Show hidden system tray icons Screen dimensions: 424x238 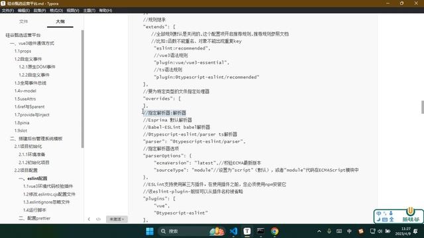click(x=319, y=231)
